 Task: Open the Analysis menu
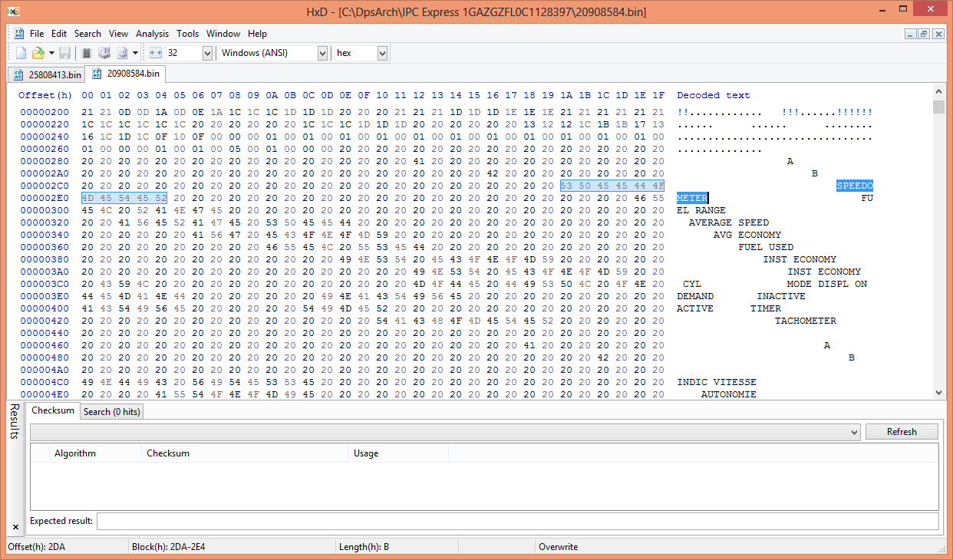(152, 34)
